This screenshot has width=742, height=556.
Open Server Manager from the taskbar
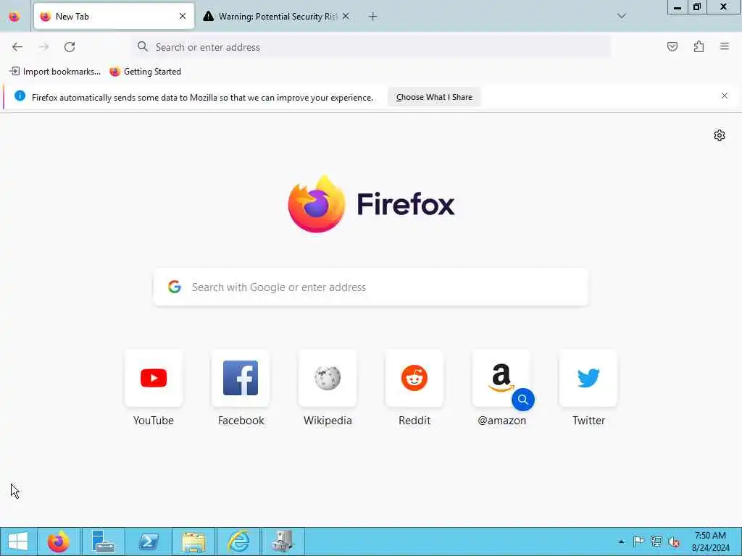103,542
